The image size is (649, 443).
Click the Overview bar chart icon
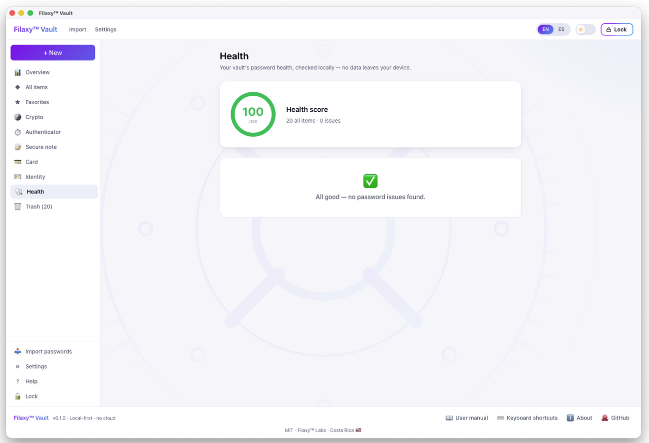pyautogui.click(x=17, y=72)
